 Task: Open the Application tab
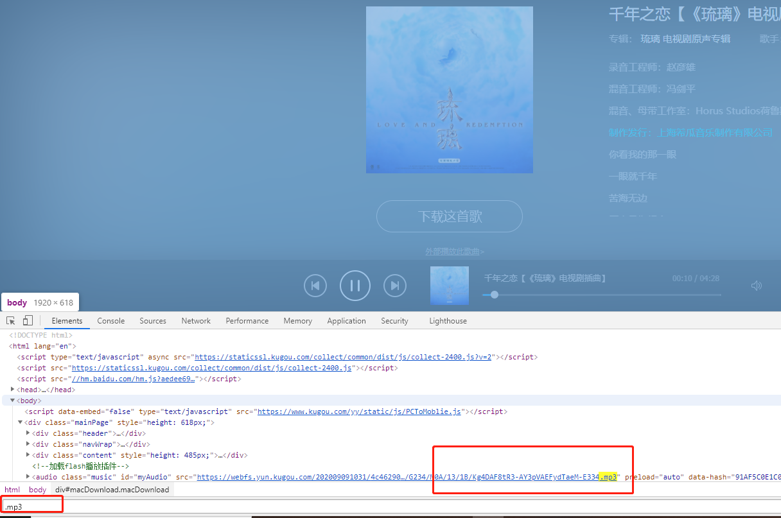(x=347, y=321)
